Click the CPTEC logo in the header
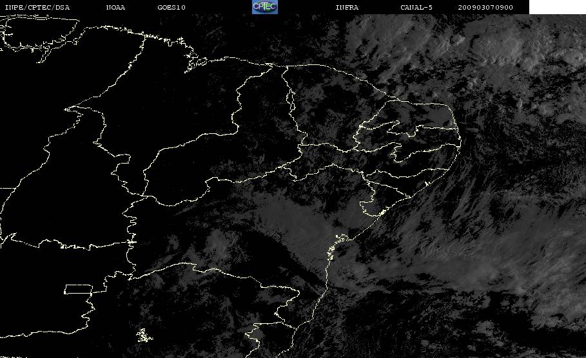 (265, 6)
